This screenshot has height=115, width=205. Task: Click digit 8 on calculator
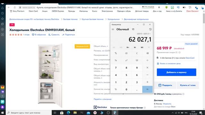(126, 68)
